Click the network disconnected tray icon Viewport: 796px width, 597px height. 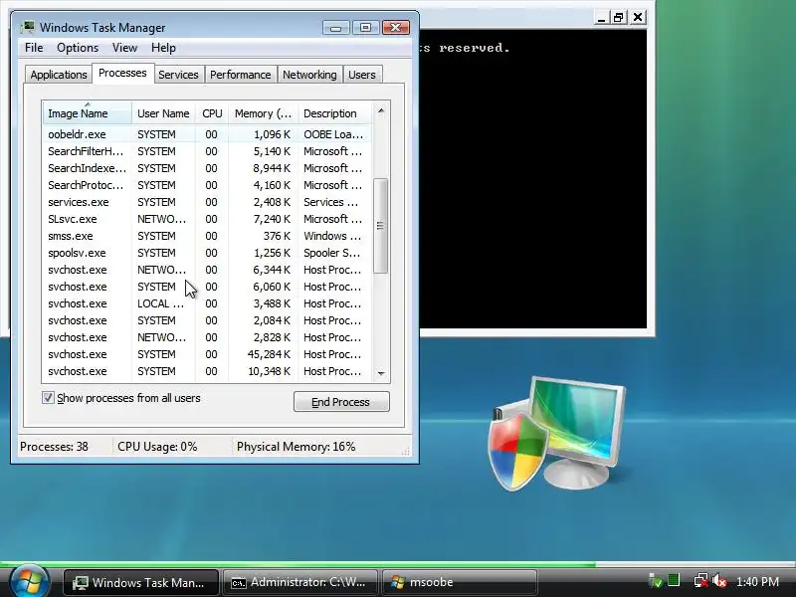click(x=701, y=581)
